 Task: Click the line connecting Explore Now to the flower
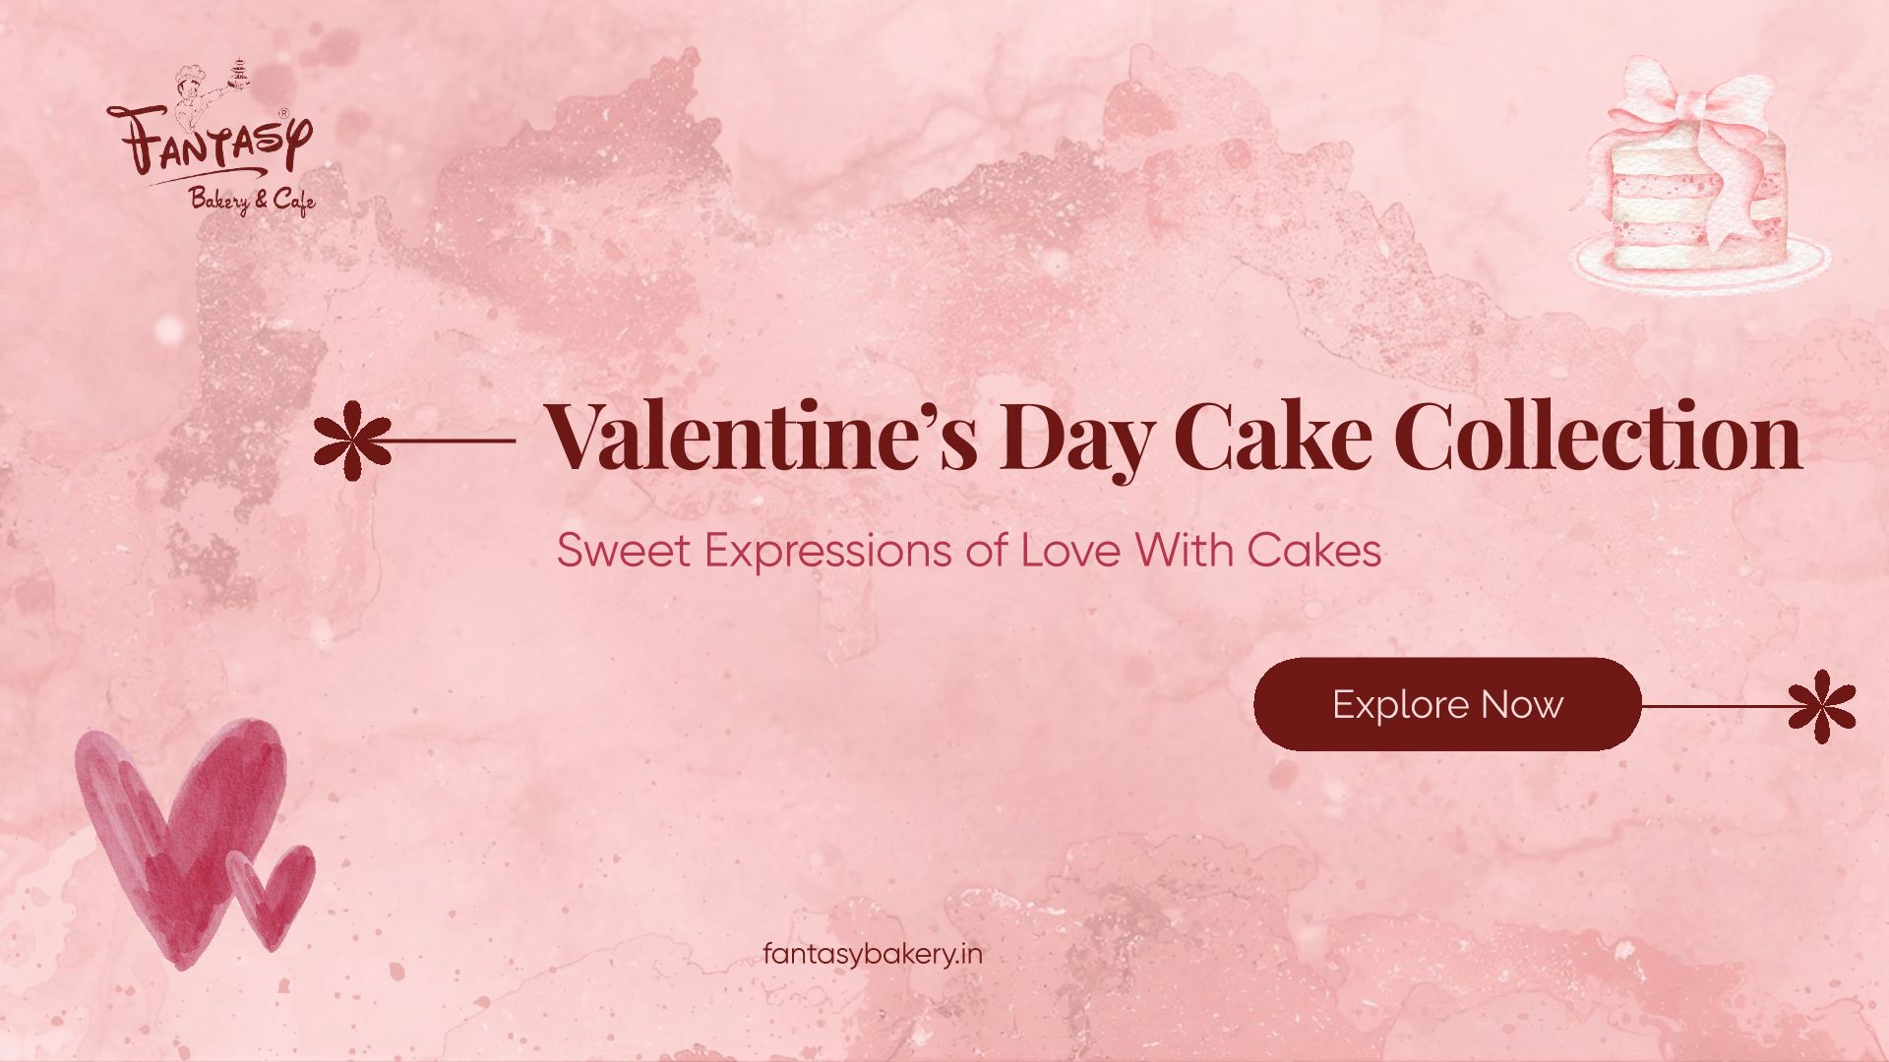pyautogui.click(x=1714, y=706)
